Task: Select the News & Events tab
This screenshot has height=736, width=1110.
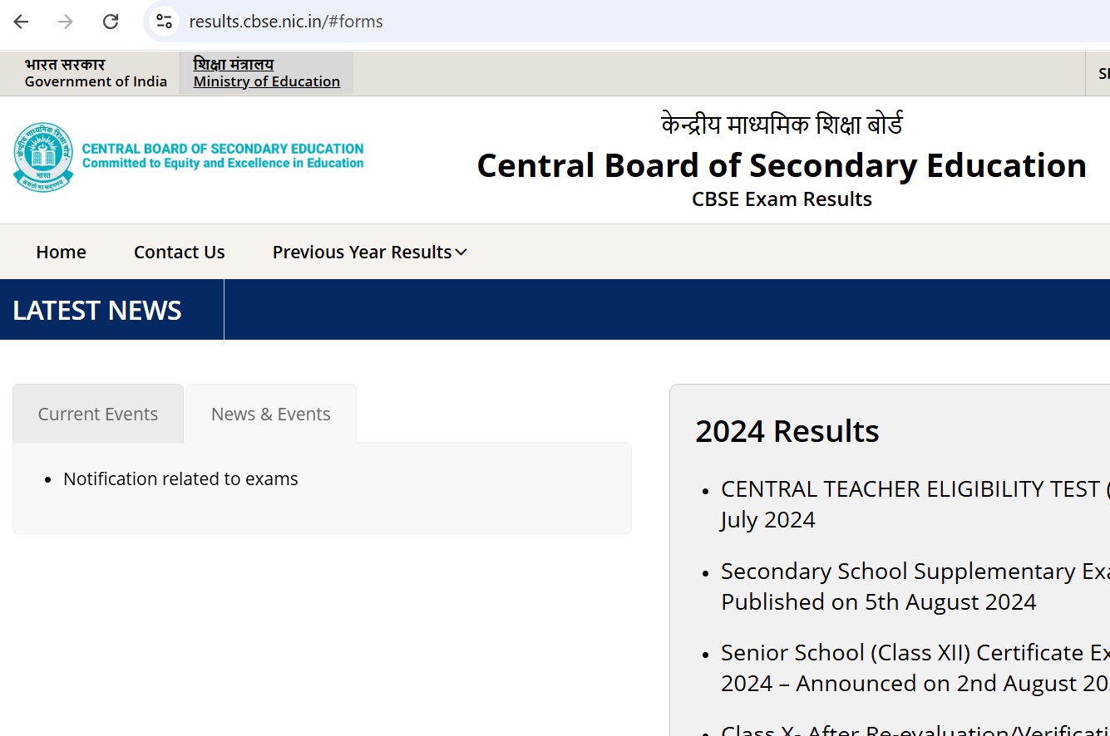Action: tap(270, 414)
